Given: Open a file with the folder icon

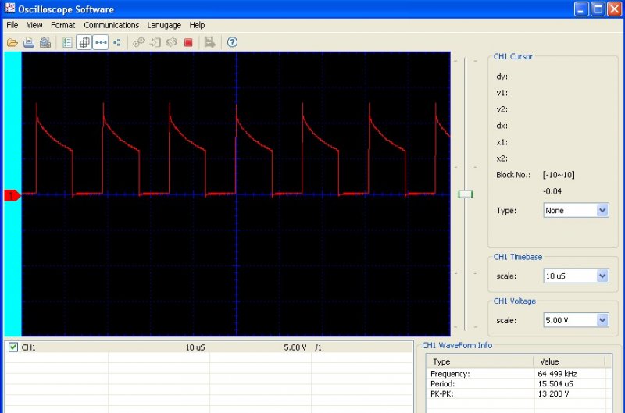Looking at the screenshot, I should (12, 42).
